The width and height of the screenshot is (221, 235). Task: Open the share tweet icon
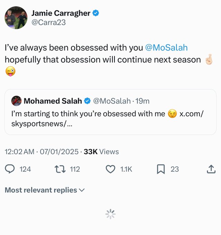[x=211, y=169]
